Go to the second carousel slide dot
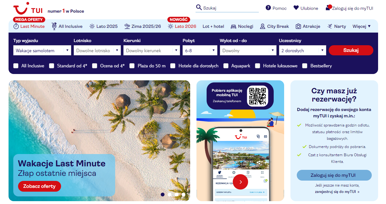 pos(170,195)
